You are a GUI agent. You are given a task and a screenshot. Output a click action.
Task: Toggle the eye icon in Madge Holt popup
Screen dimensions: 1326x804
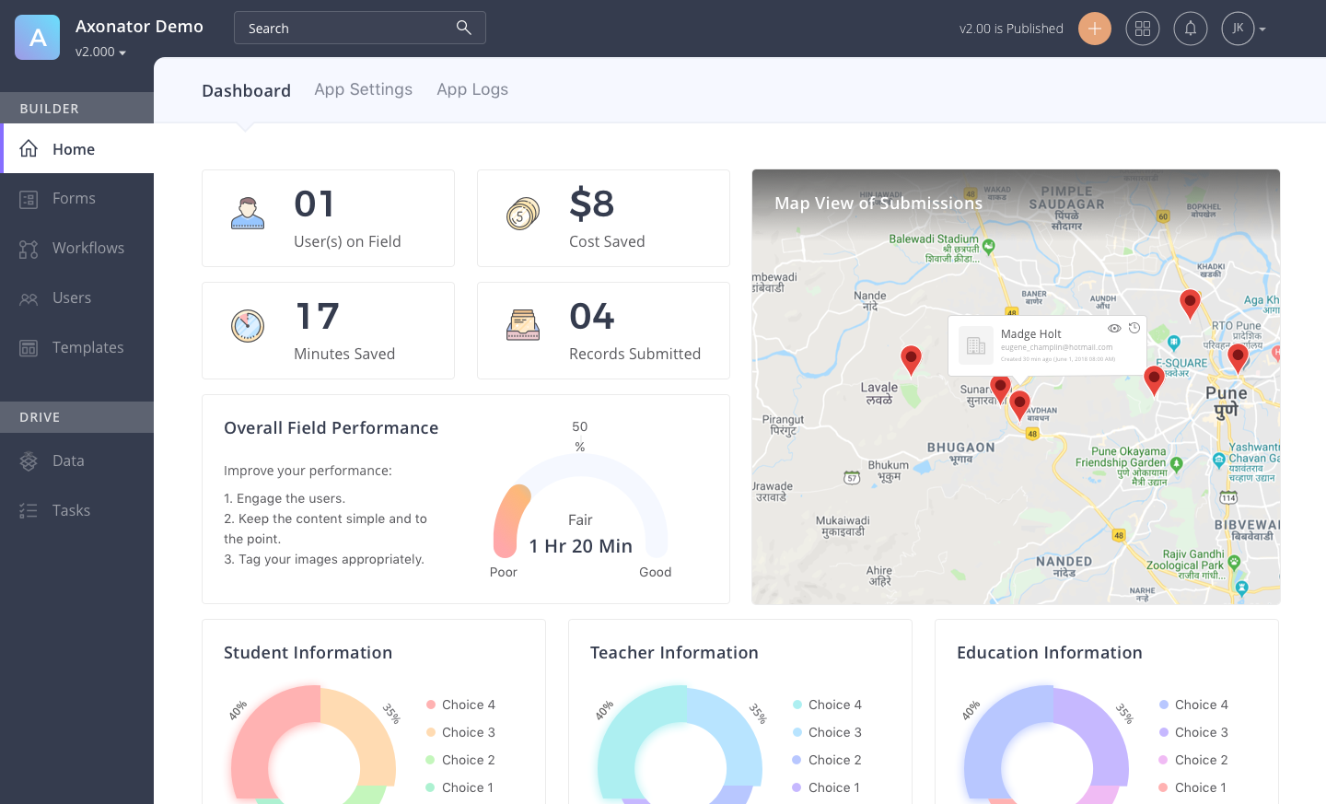[x=1114, y=328]
